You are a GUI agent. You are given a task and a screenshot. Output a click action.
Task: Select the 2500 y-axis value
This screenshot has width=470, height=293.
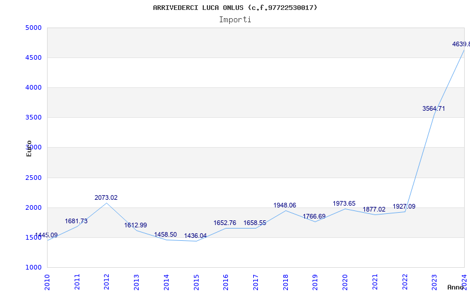(33, 178)
